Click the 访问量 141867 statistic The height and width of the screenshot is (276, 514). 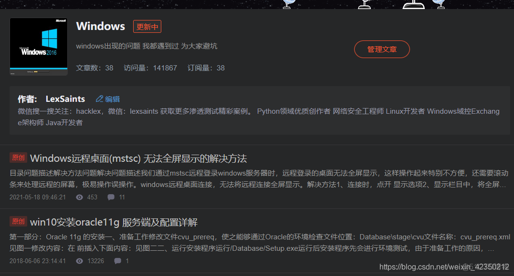coord(150,68)
